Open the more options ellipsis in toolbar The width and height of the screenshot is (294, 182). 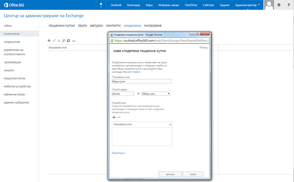[x=74, y=41]
